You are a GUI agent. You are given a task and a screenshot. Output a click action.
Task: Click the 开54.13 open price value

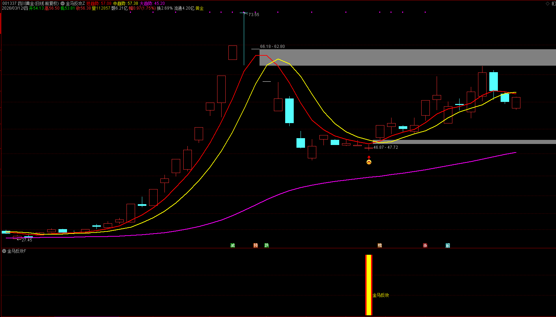point(37,8)
